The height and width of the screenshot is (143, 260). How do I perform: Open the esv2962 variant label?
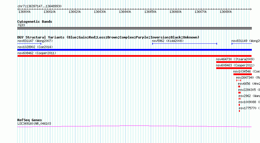coord(249,96)
